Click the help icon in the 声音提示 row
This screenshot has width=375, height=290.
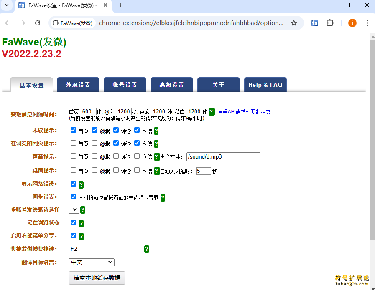156,156
